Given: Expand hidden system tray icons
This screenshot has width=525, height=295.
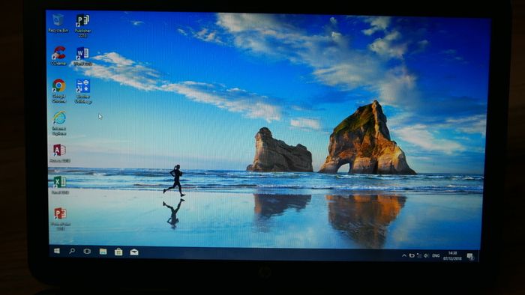Looking at the screenshot, I should (x=404, y=255).
